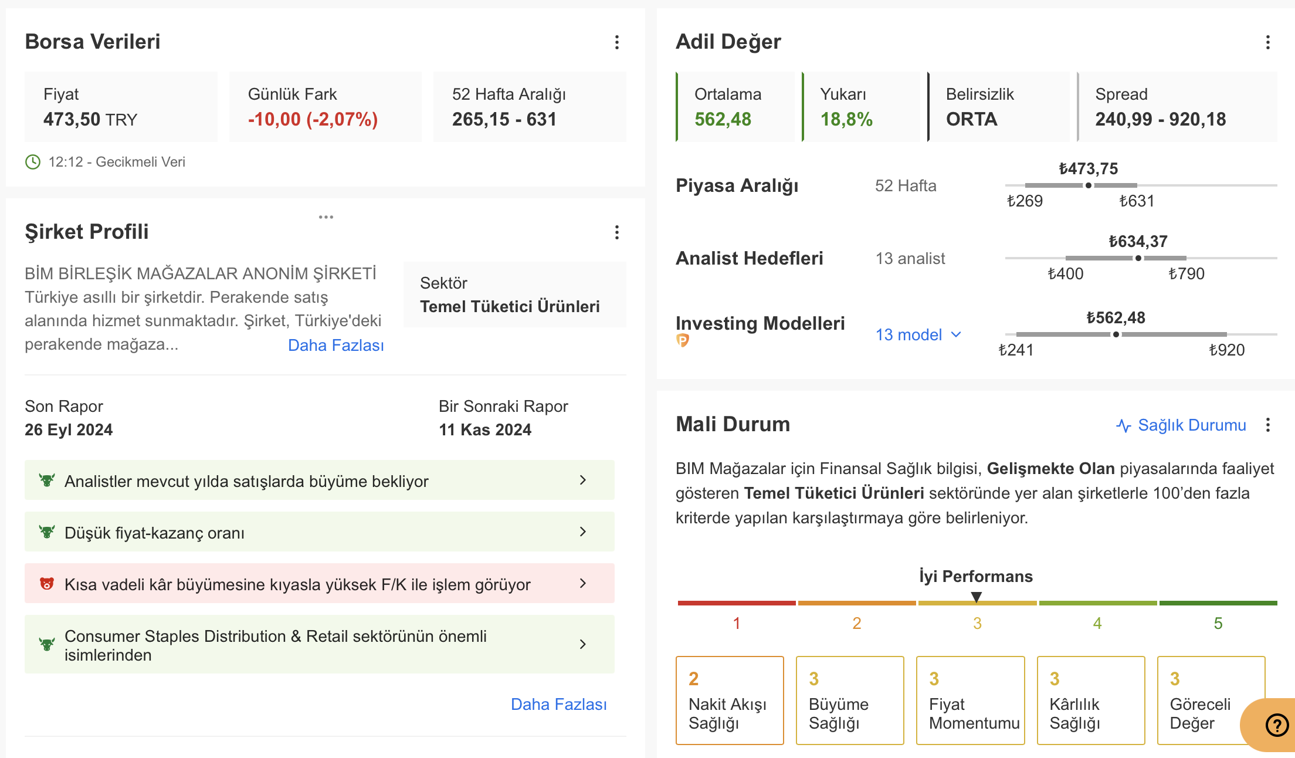Click the Investing Modelleri range marker dot
Image resolution: width=1295 pixels, height=758 pixels.
(x=1116, y=334)
